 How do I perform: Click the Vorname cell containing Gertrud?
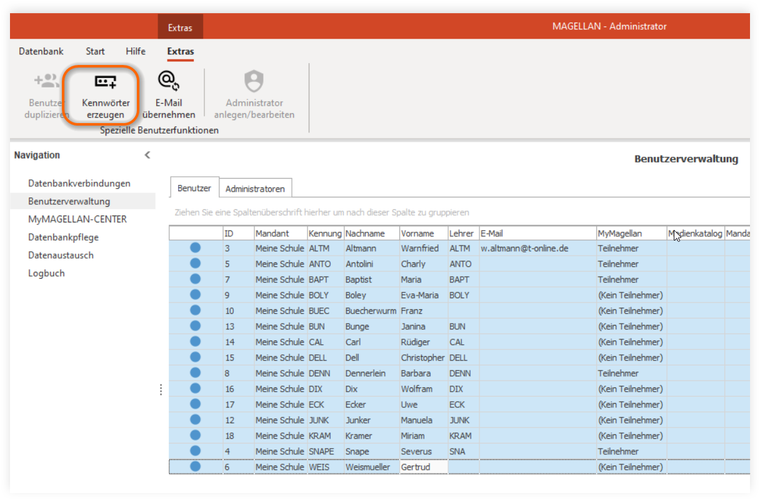coord(423,467)
